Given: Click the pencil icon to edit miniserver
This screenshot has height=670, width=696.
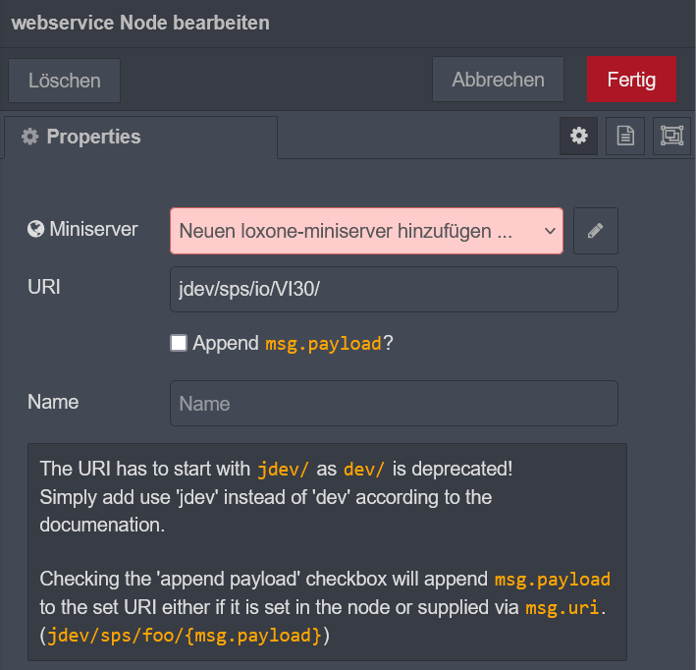Looking at the screenshot, I should click(x=596, y=231).
